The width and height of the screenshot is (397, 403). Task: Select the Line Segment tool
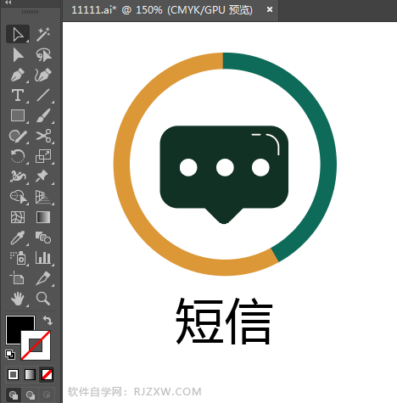(43, 95)
